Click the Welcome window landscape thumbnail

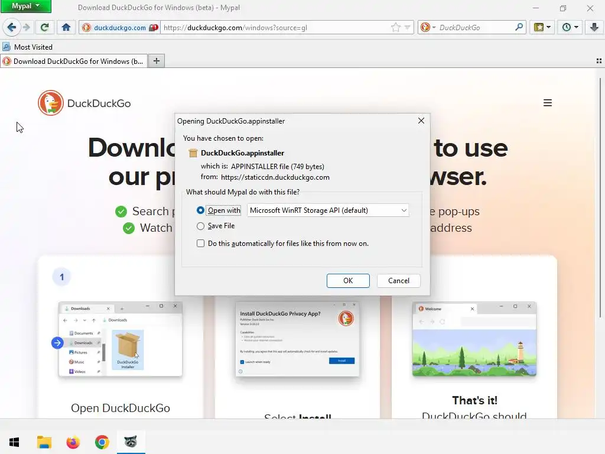pyautogui.click(x=474, y=339)
